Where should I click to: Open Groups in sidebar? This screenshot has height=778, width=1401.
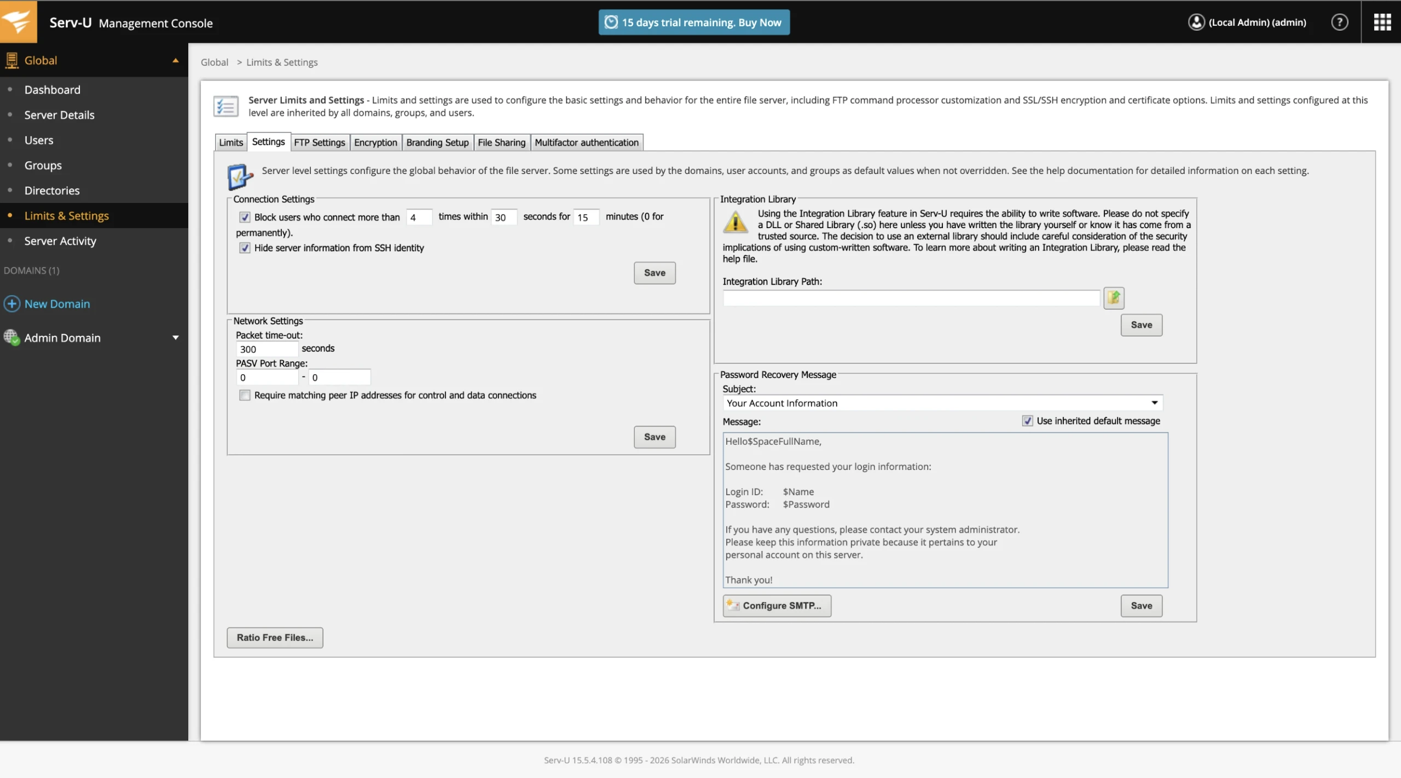43,165
